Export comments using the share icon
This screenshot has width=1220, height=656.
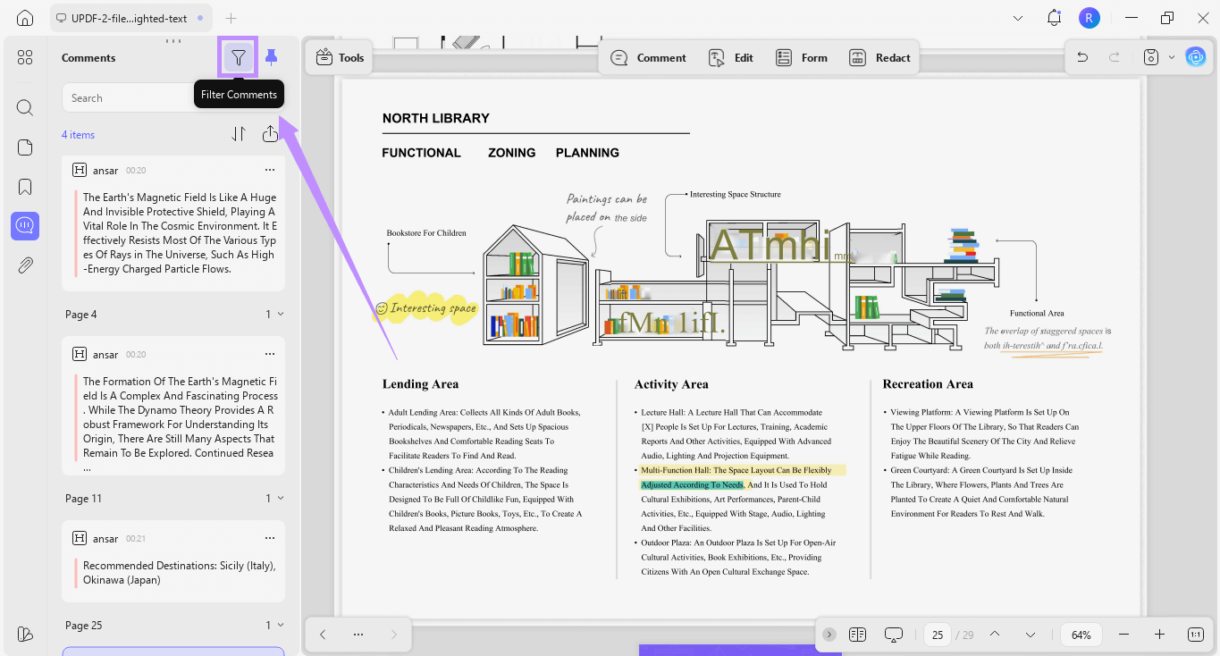click(270, 134)
